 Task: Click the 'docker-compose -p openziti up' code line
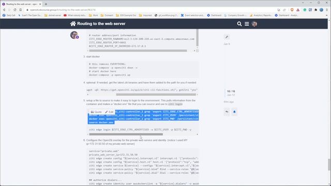110,75
